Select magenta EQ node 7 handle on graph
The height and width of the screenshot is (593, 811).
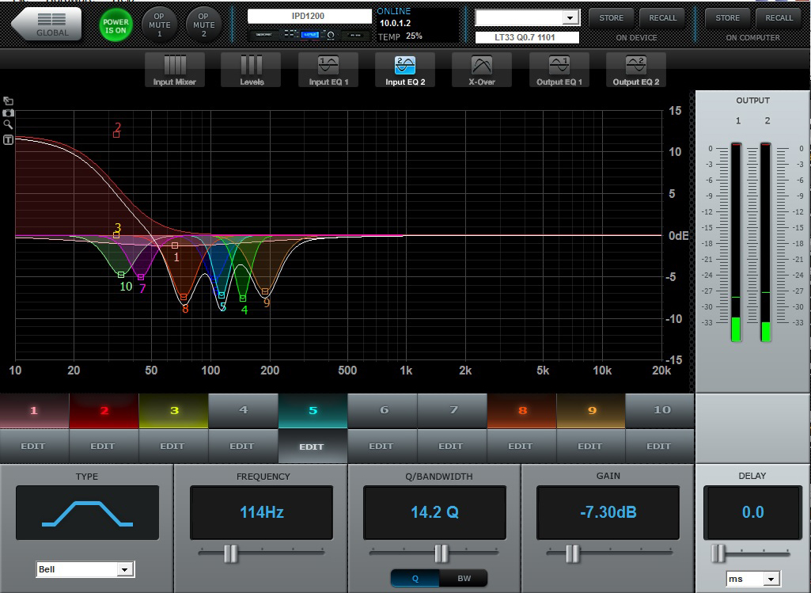click(141, 277)
